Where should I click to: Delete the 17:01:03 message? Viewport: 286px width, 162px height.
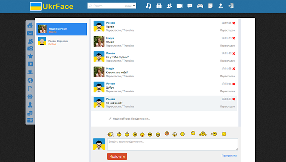[234, 38]
